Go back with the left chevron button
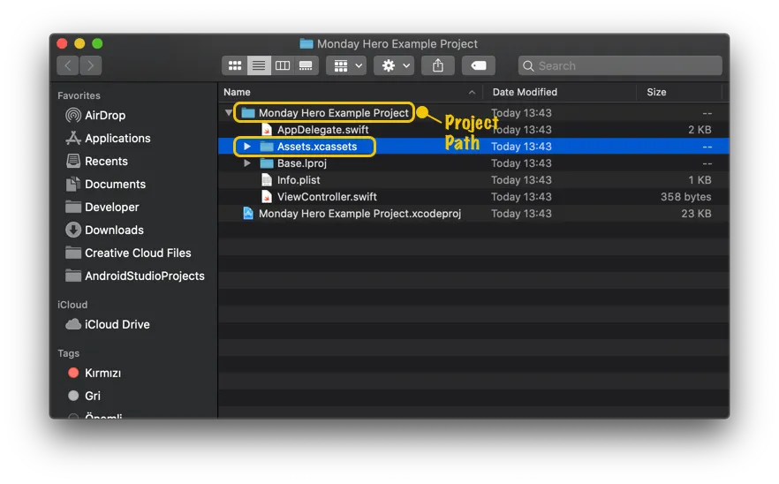Image resolution: width=779 pixels, height=484 pixels. tap(68, 65)
